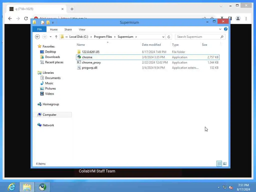Open the Music library
Viewport: 256px width, 192px height.
click(49, 83)
